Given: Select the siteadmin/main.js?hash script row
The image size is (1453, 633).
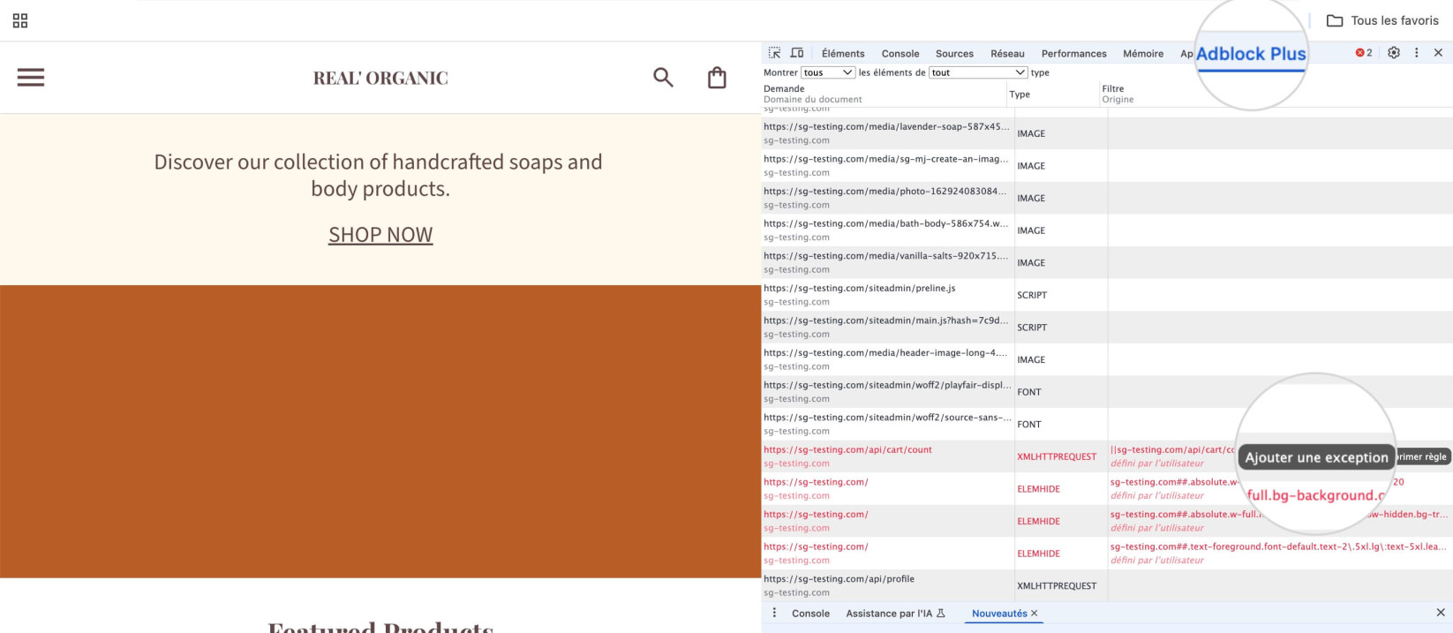Looking at the screenshot, I should pos(1107,328).
